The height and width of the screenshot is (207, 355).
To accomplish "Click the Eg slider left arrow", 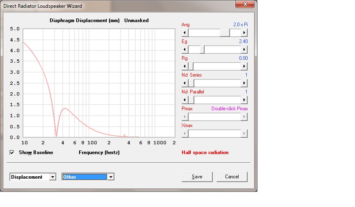I will tap(185, 49).
